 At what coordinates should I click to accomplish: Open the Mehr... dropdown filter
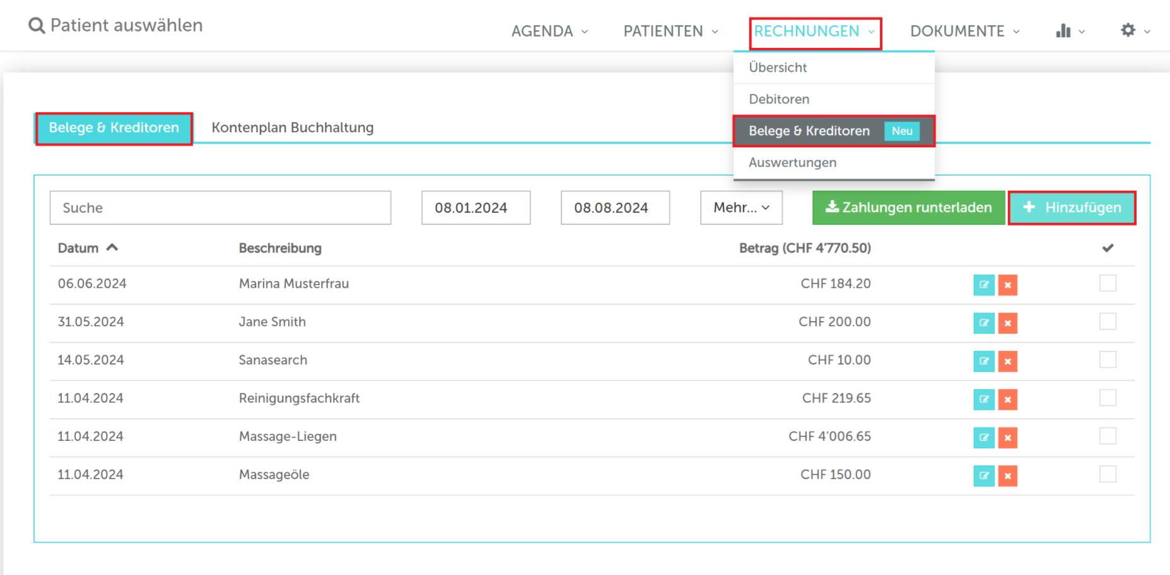[x=741, y=208]
